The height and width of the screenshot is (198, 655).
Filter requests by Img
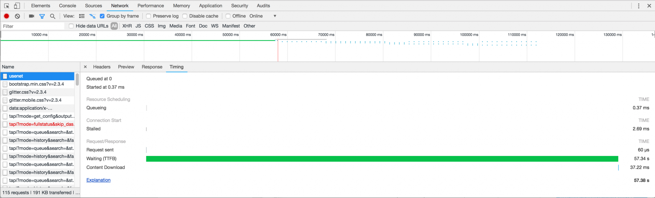click(x=162, y=26)
